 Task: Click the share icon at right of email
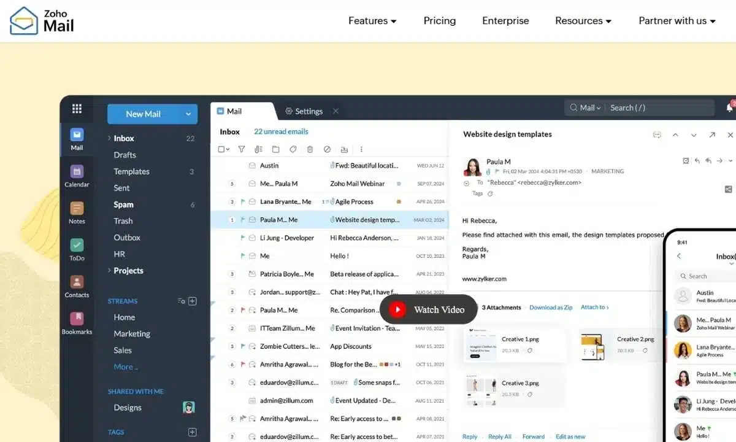pos(728,189)
